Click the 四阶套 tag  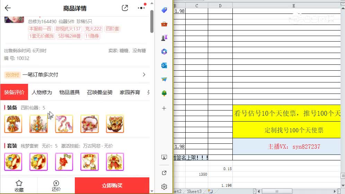coord(113,29)
